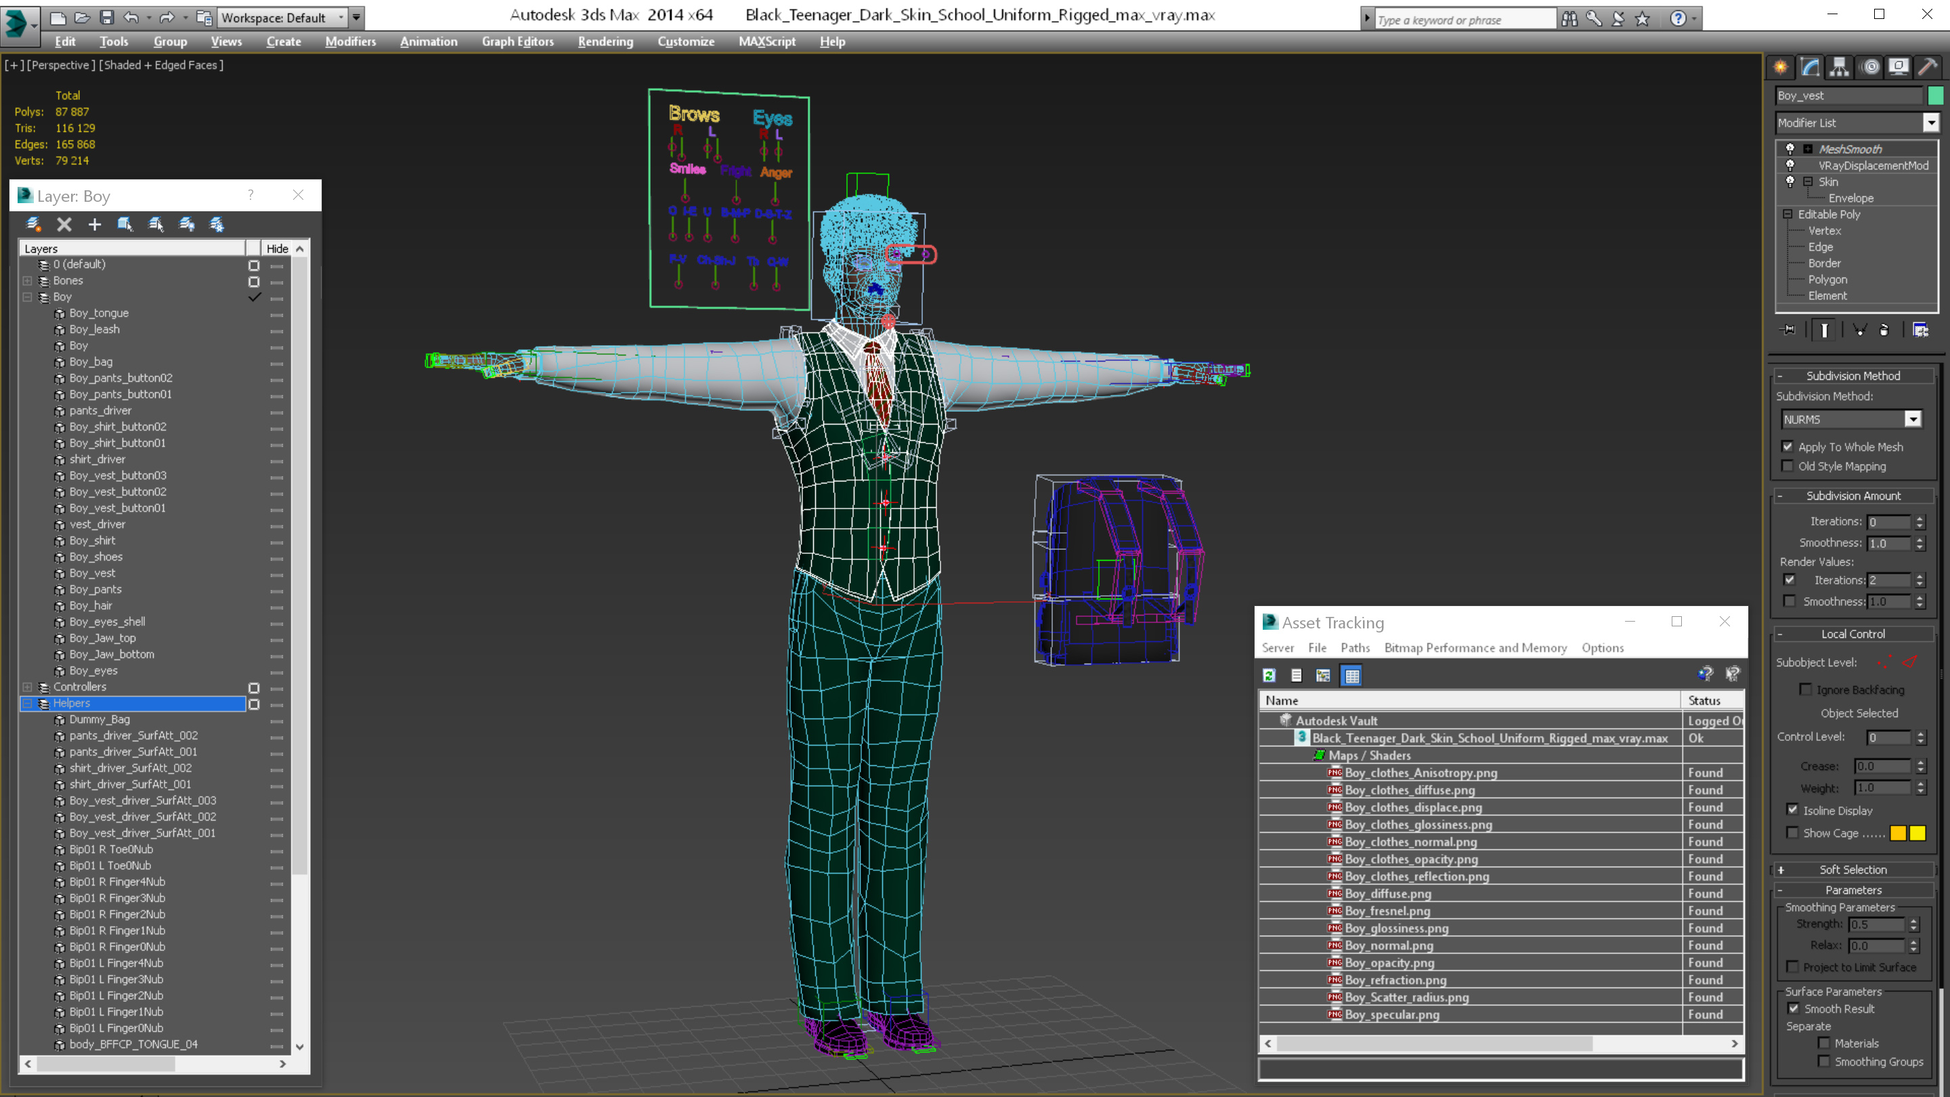Open the Modifiers menu

click(351, 41)
